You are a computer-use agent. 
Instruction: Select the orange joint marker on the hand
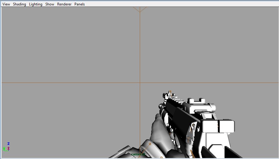point(150,144)
